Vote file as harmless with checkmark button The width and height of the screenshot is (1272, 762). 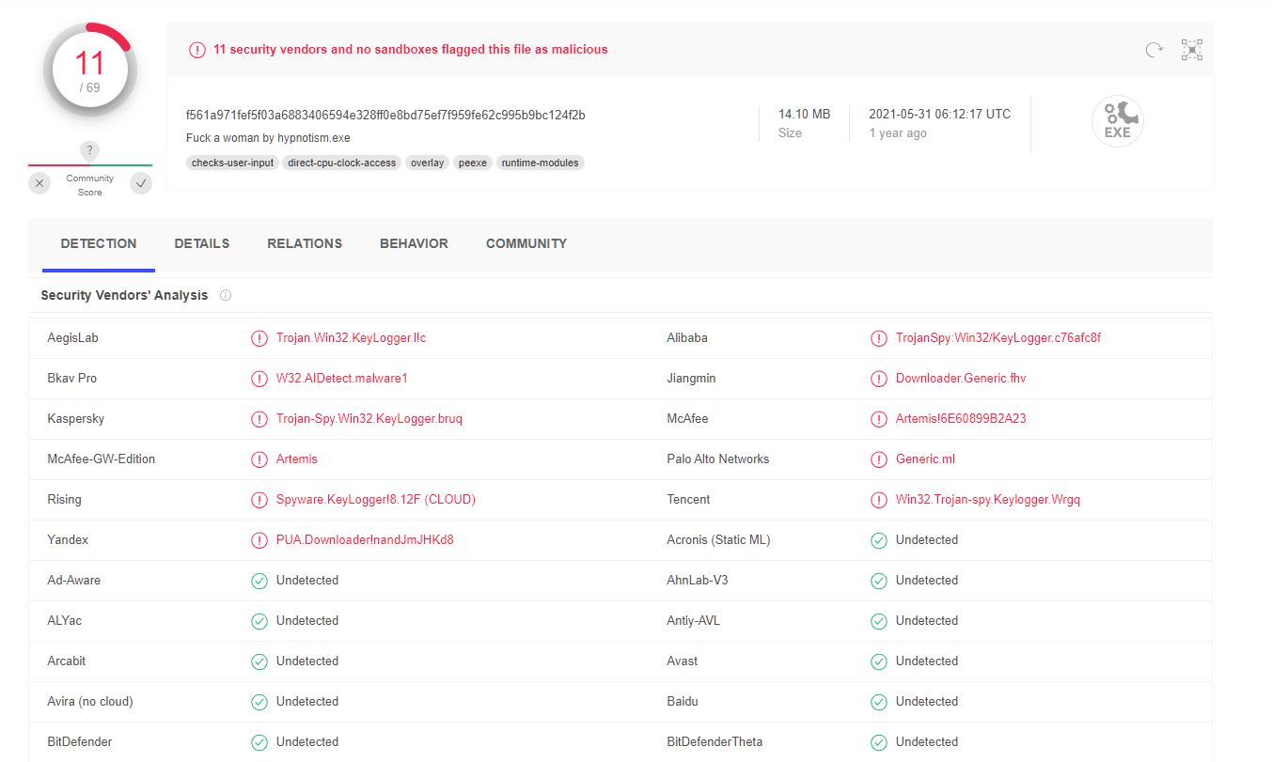point(141,183)
